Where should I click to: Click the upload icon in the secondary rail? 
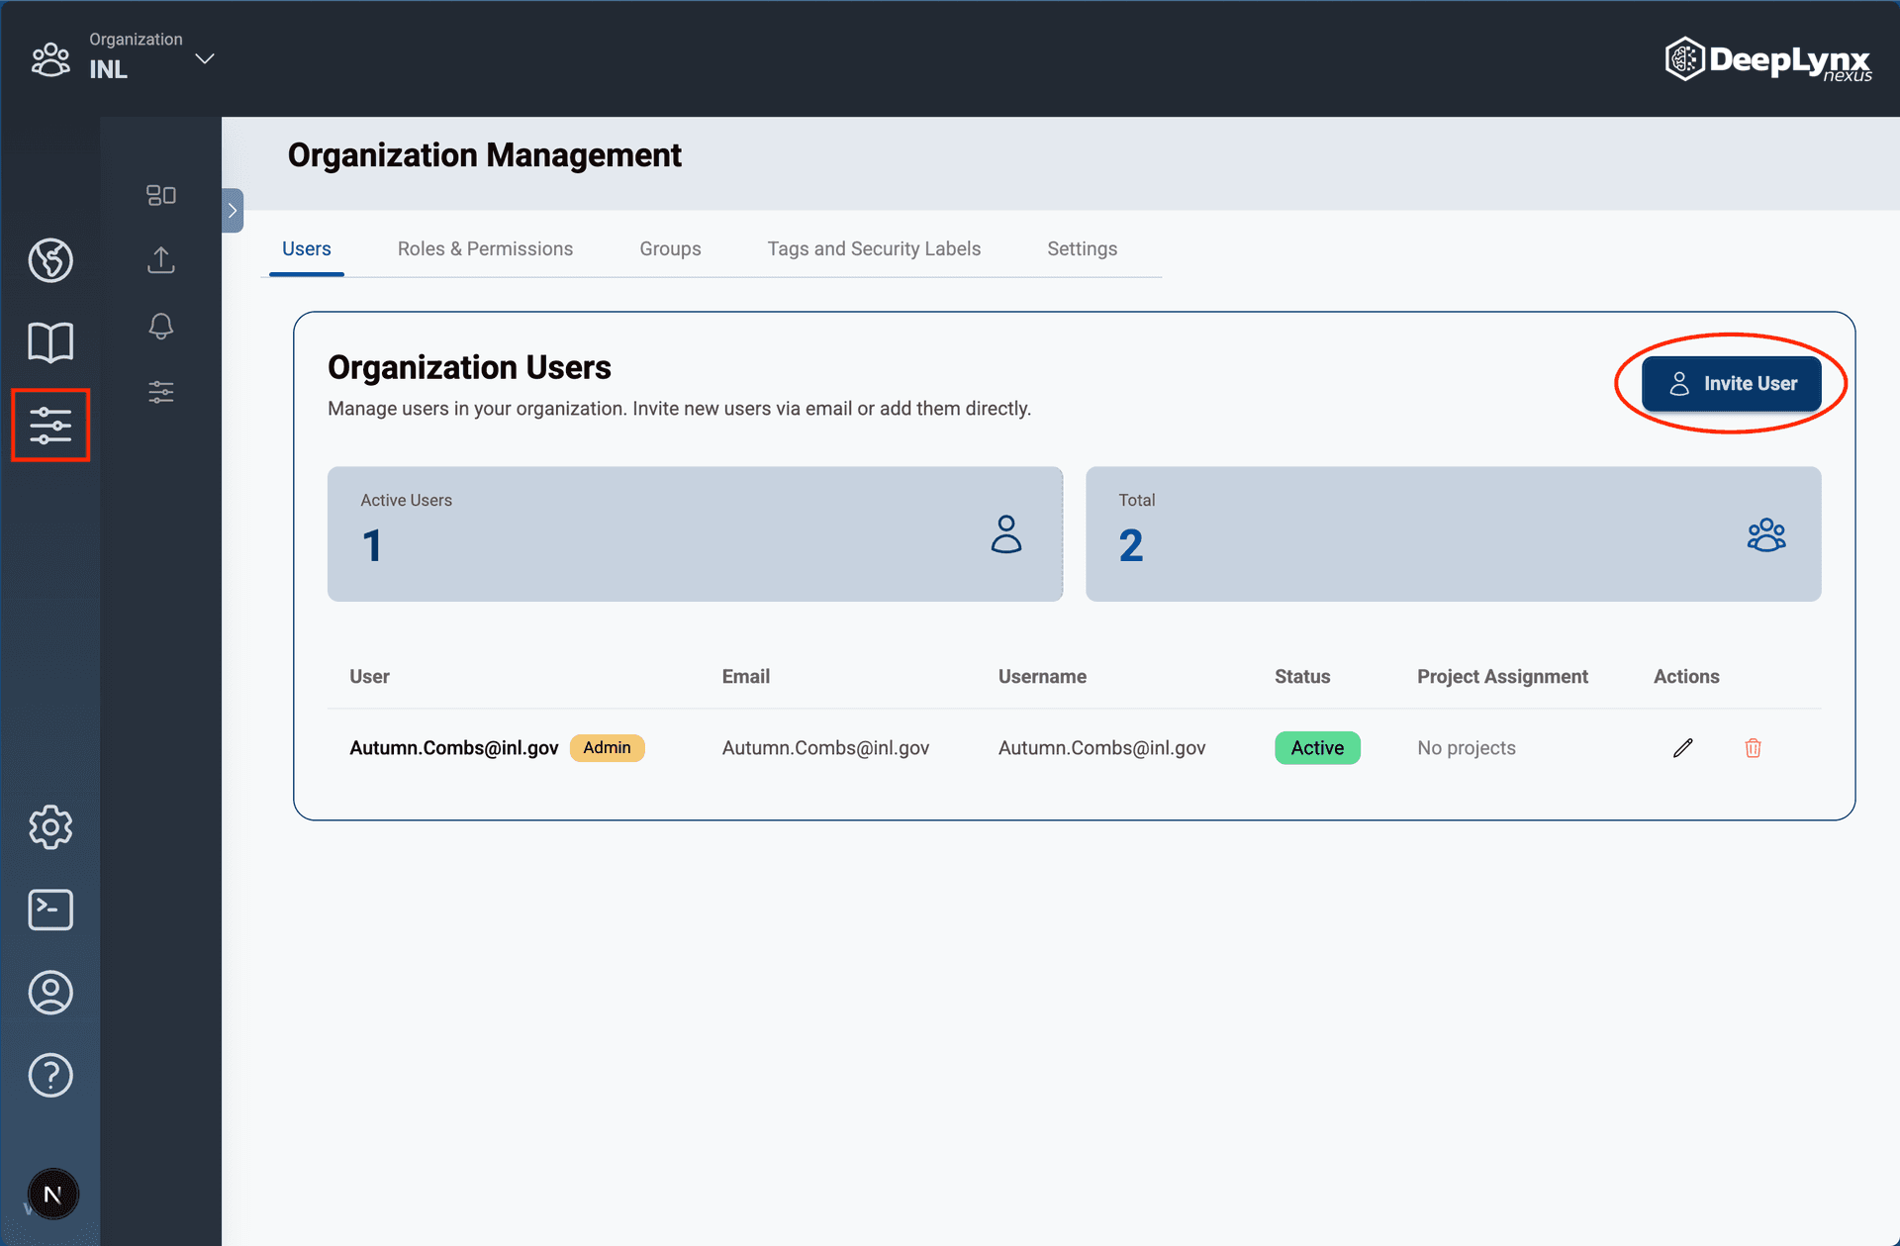(x=160, y=260)
